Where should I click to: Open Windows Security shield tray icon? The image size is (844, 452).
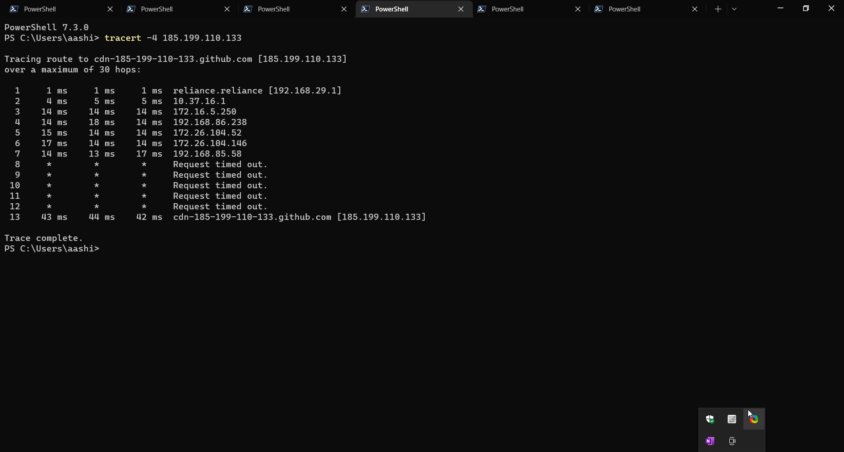710,419
